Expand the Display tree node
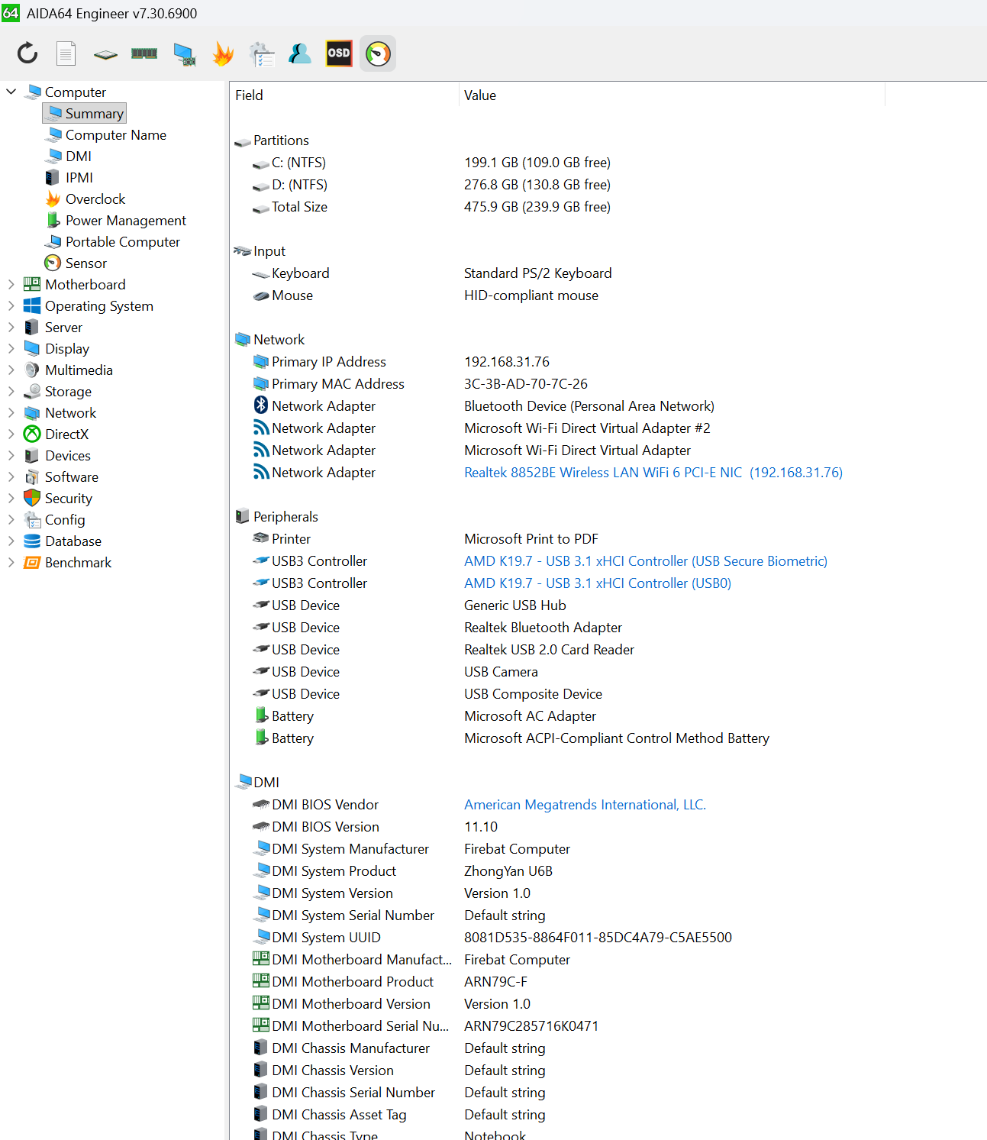The height and width of the screenshot is (1140, 987). pos(11,348)
